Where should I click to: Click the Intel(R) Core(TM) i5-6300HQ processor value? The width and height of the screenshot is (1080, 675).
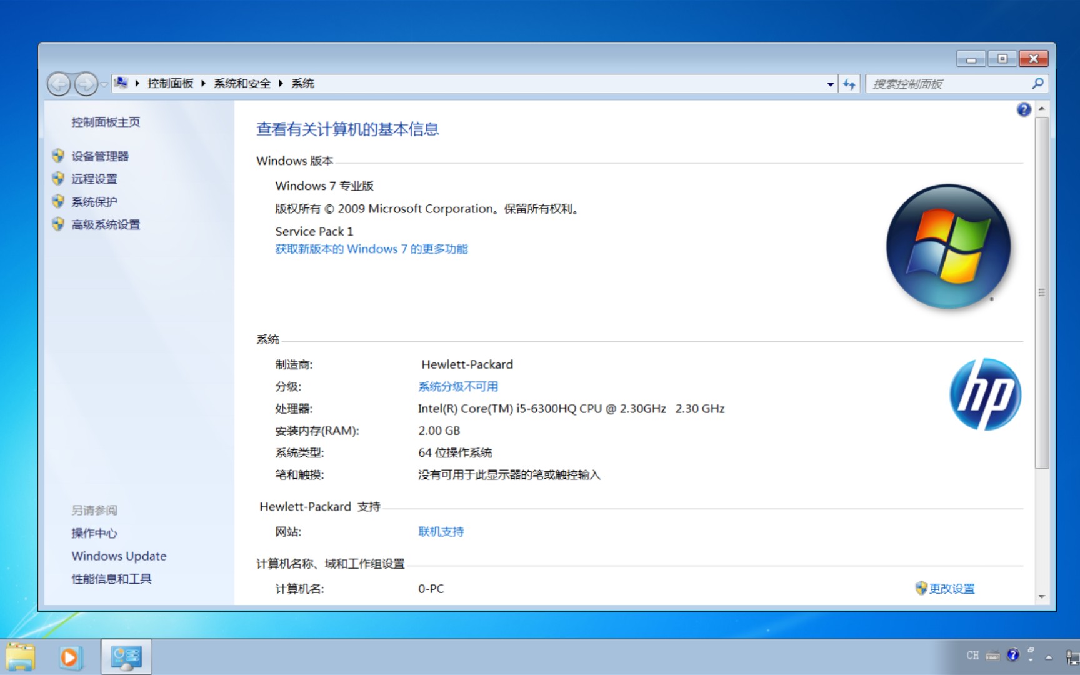[x=571, y=409]
